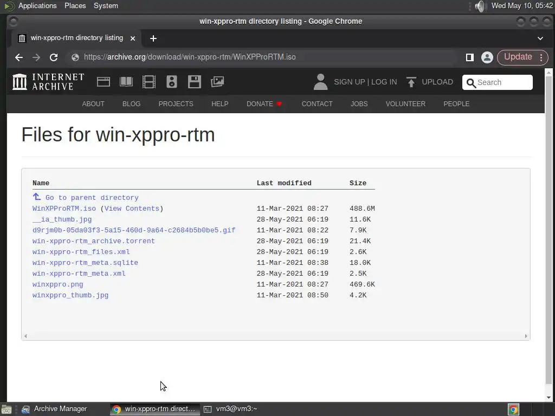Screen dimensions: 555x416
Task: Click the show desktop icon in the taskbar
Action: point(7,409)
